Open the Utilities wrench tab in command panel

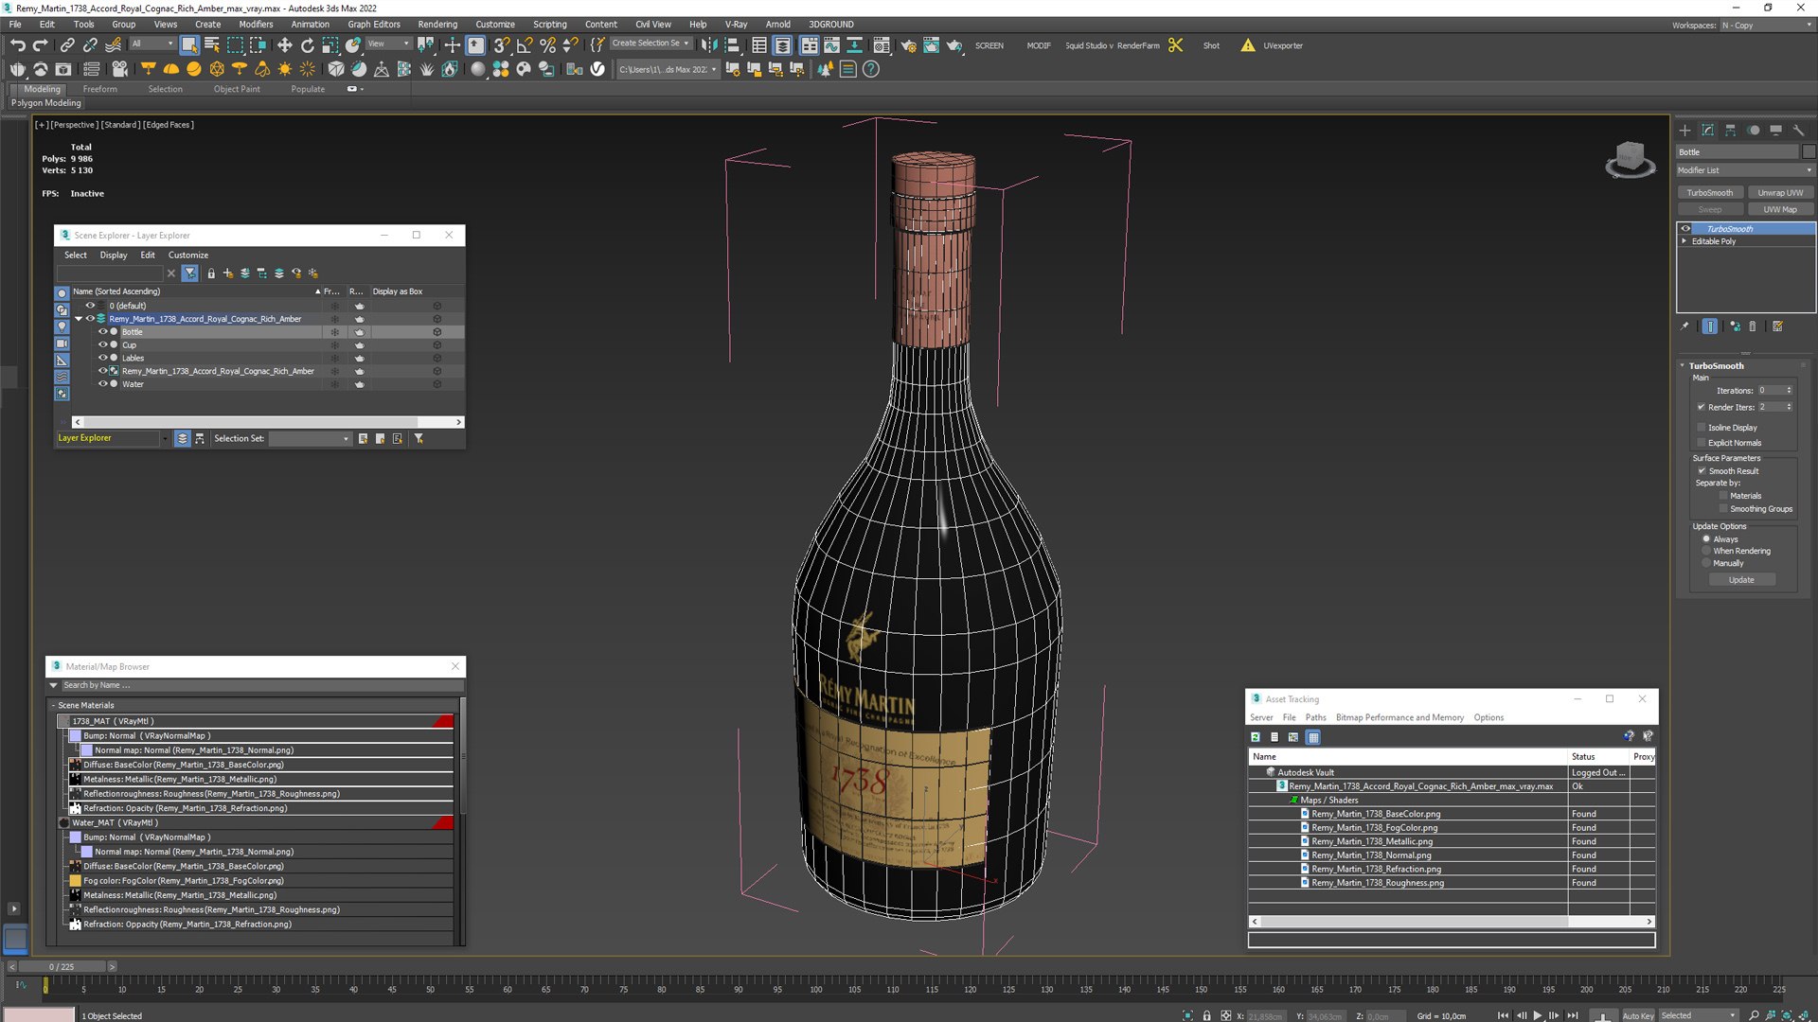click(x=1798, y=130)
